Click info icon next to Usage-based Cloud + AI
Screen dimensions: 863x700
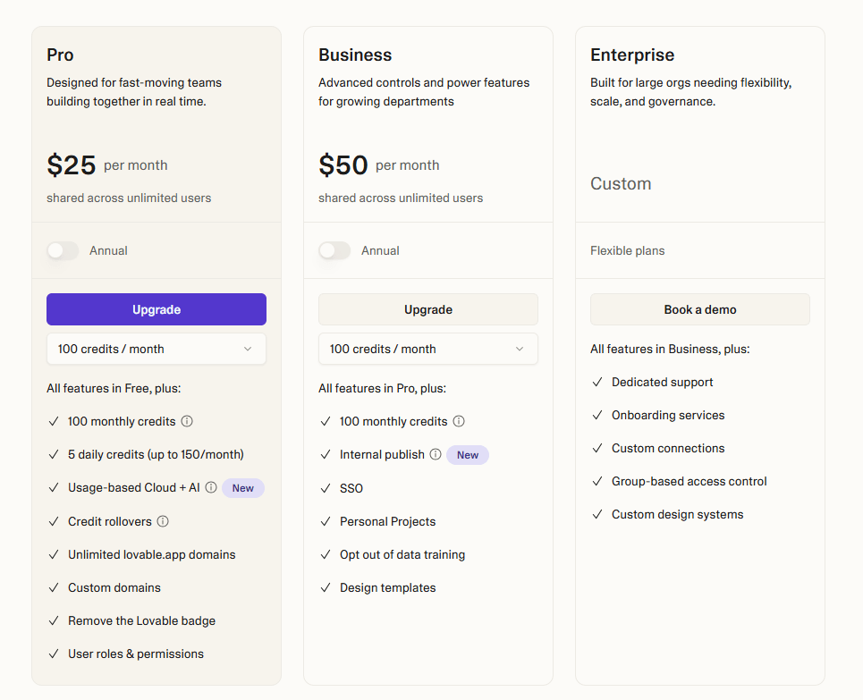coord(211,487)
